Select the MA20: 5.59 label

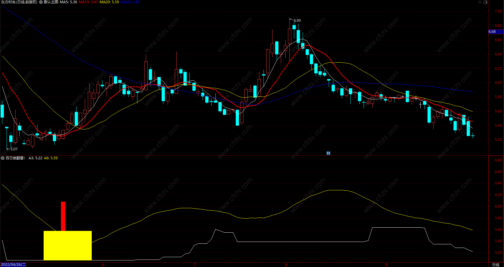pos(109,2)
